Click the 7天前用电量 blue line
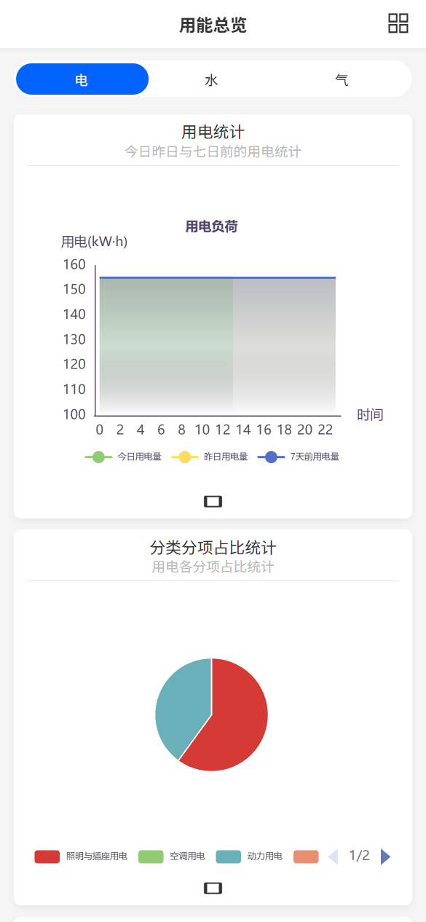This screenshot has width=426, height=922. point(217,277)
